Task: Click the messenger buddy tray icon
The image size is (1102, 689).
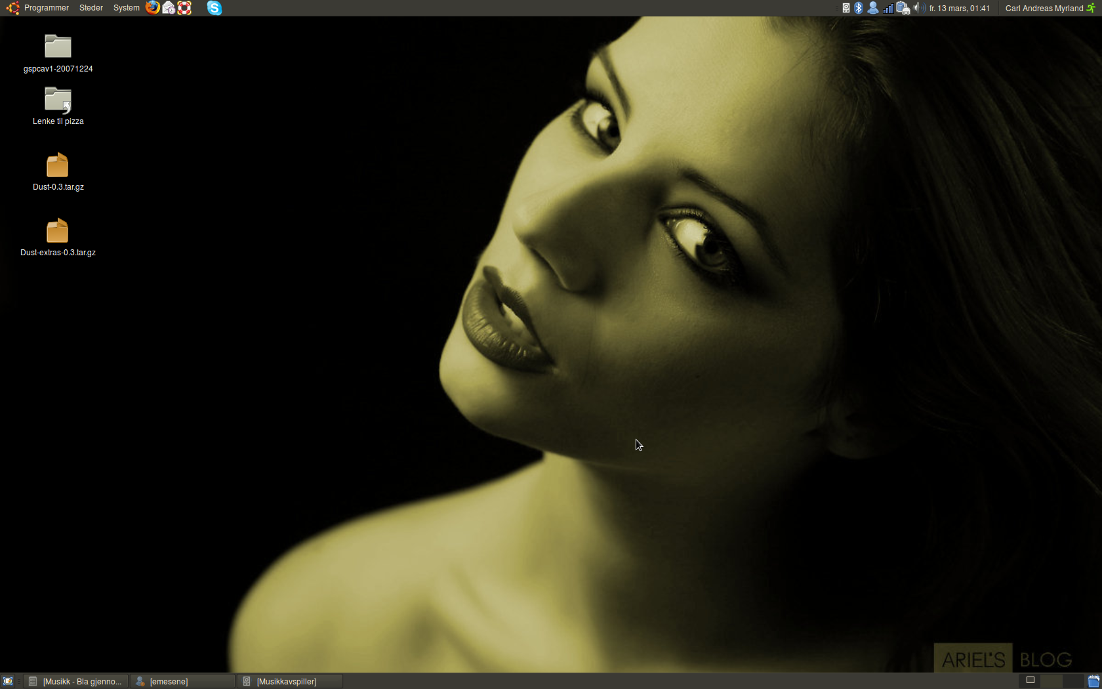Action: pyautogui.click(x=873, y=8)
